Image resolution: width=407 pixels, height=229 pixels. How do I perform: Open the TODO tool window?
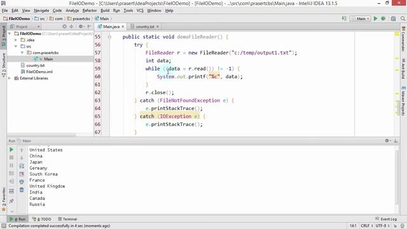[41, 219]
